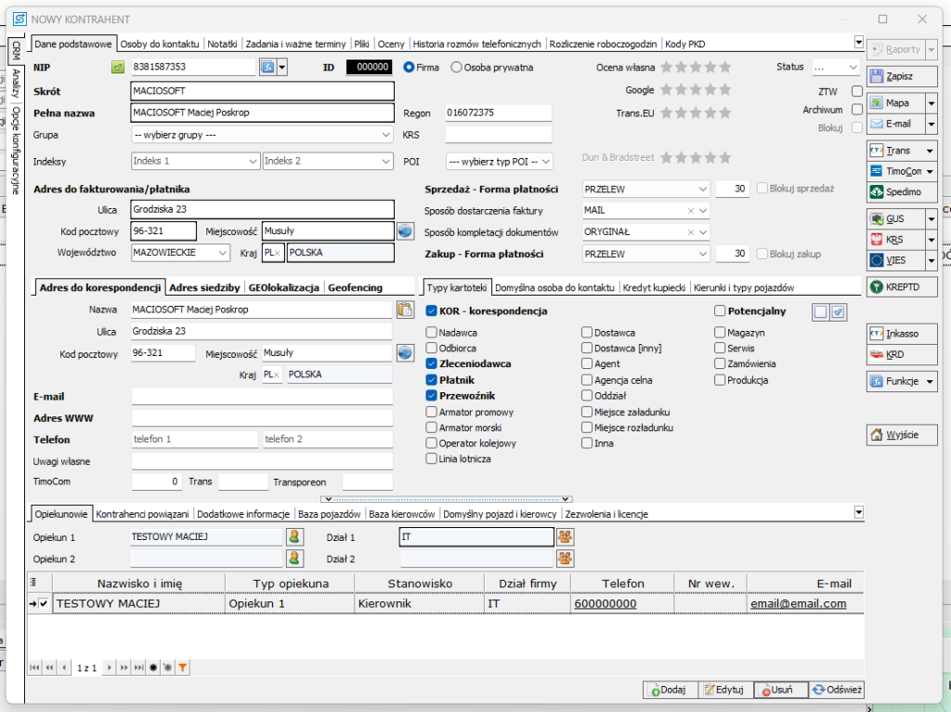The height and width of the screenshot is (712, 951).
Task: Open the Sprzedaż Forma płatności dropdown
Action: pyautogui.click(x=702, y=189)
